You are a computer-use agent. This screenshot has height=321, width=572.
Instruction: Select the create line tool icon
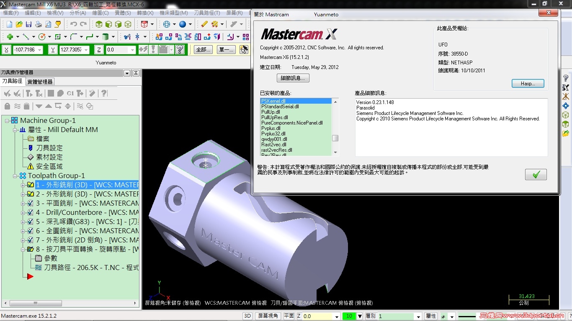click(x=26, y=37)
